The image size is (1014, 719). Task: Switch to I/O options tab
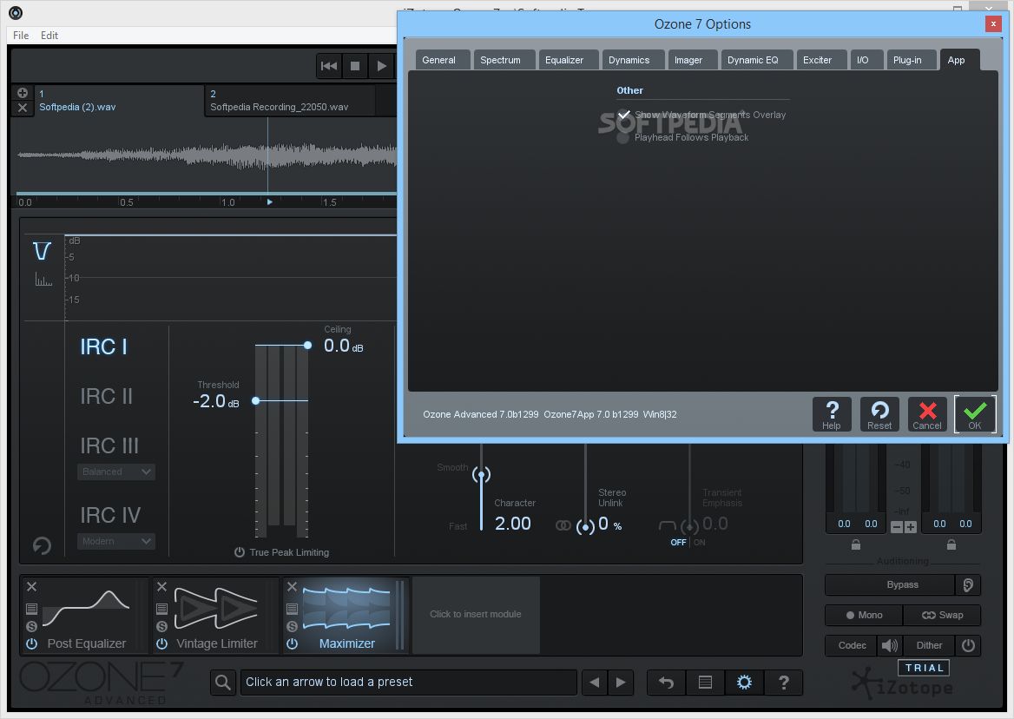click(x=866, y=60)
